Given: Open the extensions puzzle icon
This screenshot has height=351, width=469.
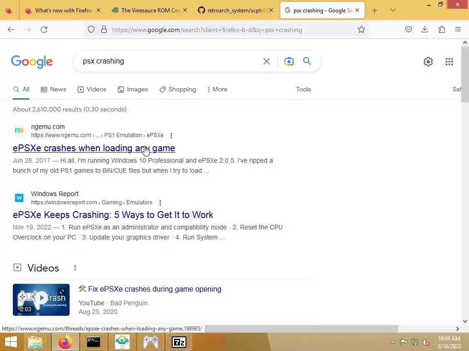Looking at the screenshot, I should [x=442, y=30].
